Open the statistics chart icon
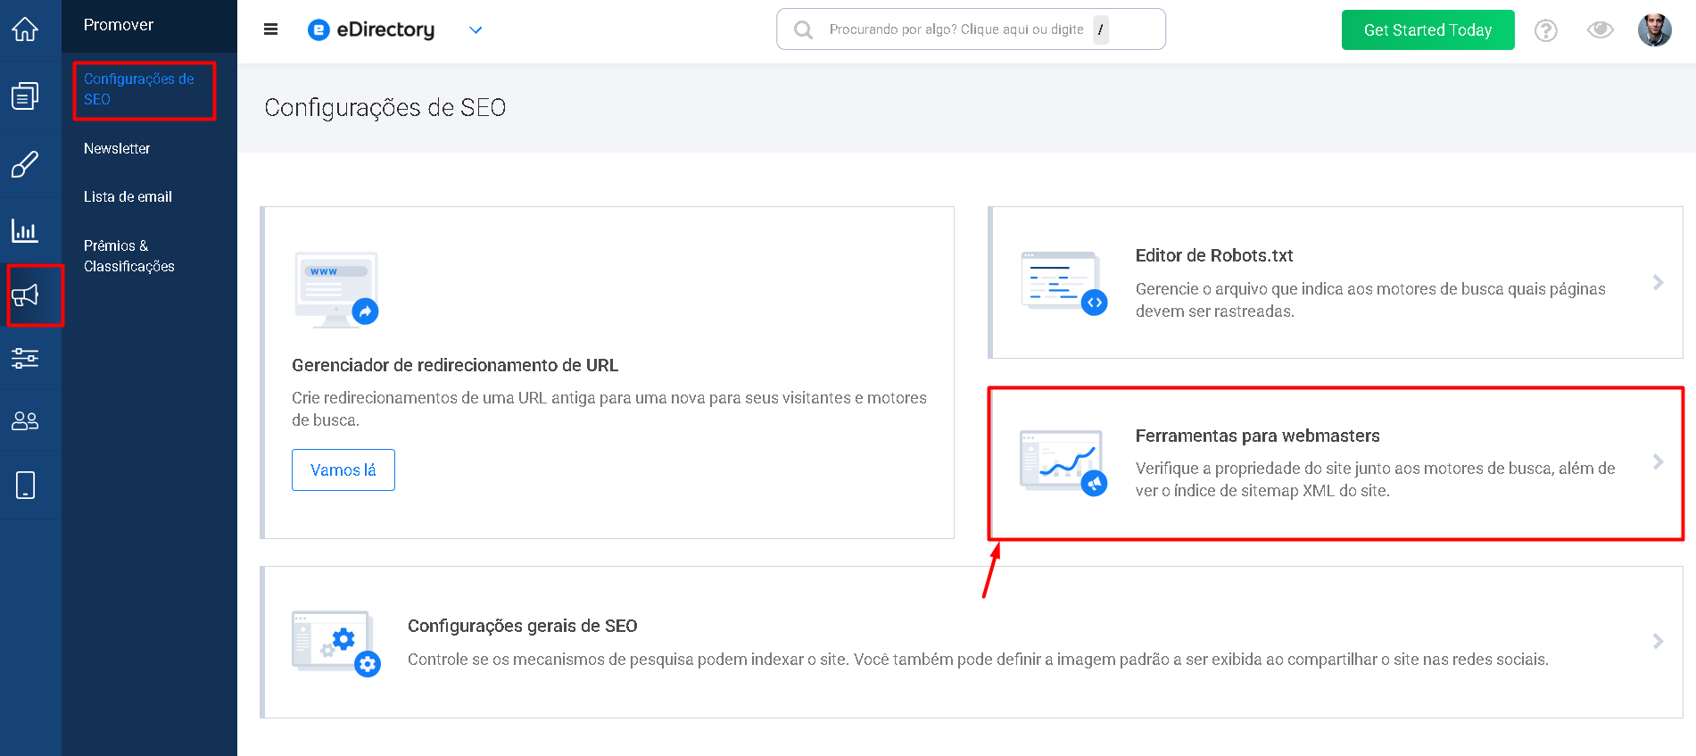 point(25,230)
